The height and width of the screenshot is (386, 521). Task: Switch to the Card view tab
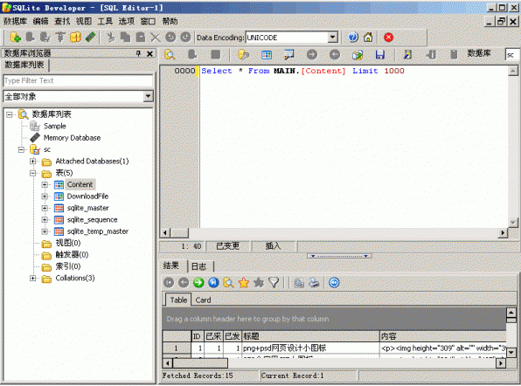(203, 300)
